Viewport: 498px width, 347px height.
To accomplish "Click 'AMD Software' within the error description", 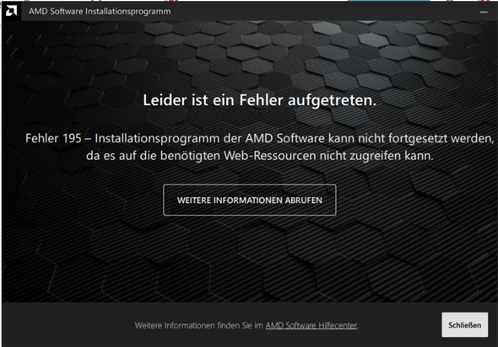I will [x=285, y=138].
